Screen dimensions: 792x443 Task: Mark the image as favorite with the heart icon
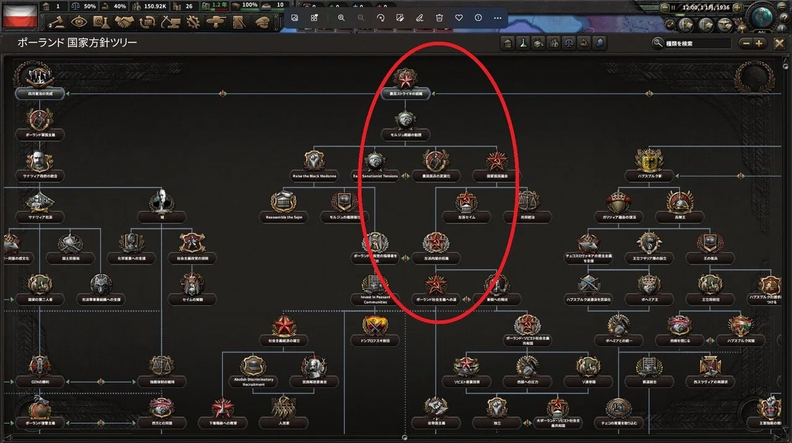click(458, 18)
